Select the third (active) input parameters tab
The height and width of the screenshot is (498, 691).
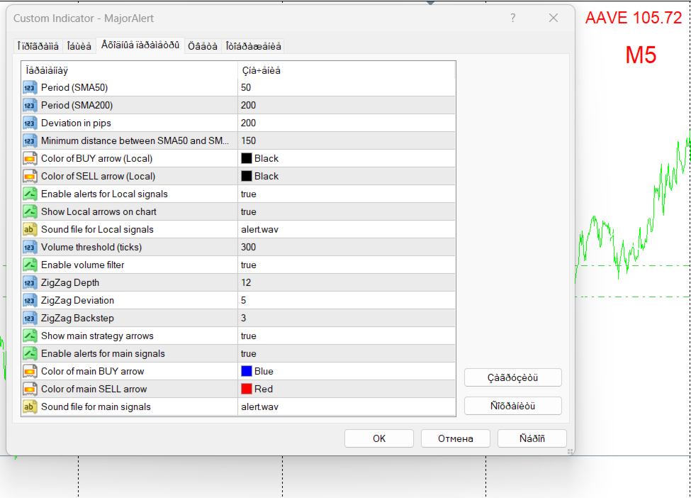coord(140,45)
